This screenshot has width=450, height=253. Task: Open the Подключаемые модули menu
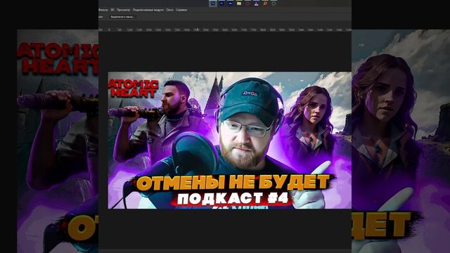[148, 10]
